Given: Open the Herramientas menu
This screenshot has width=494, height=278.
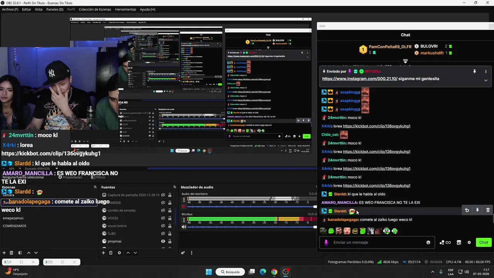Looking at the screenshot, I should [x=125, y=9].
